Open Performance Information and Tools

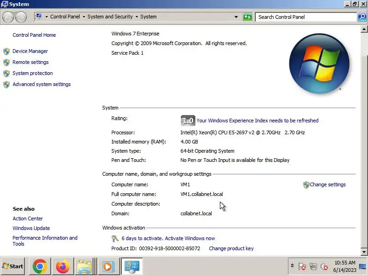[x=45, y=241]
